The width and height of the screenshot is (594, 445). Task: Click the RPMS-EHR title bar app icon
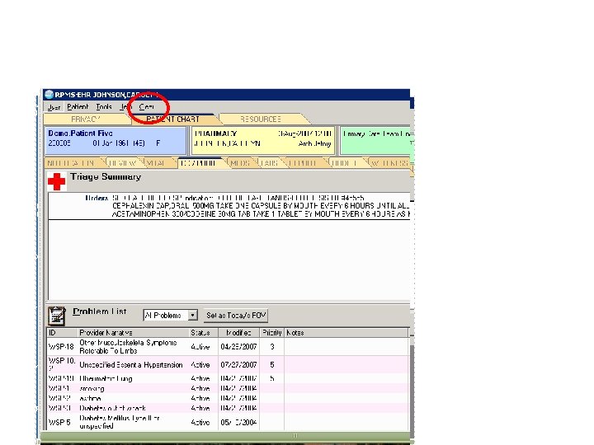pyautogui.click(x=49, y=95)
